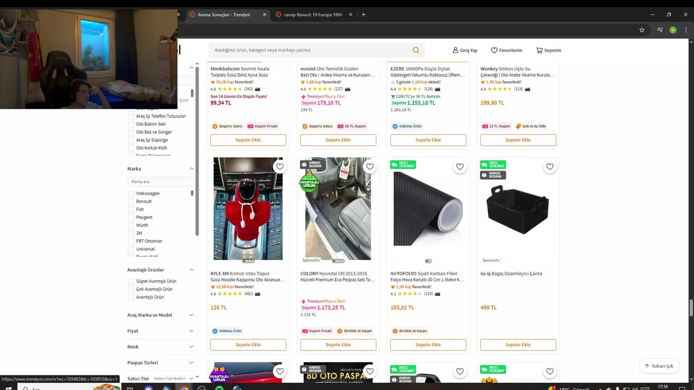Add Wonkey silikon çekeceği to cart
The width and height of the screenshot is (694, 390).
point(518,140)
